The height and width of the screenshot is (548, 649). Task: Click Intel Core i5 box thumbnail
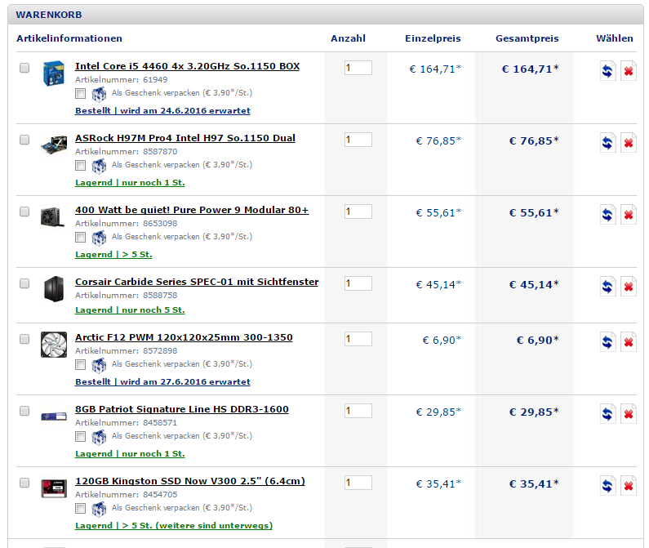tap(54, 74)
